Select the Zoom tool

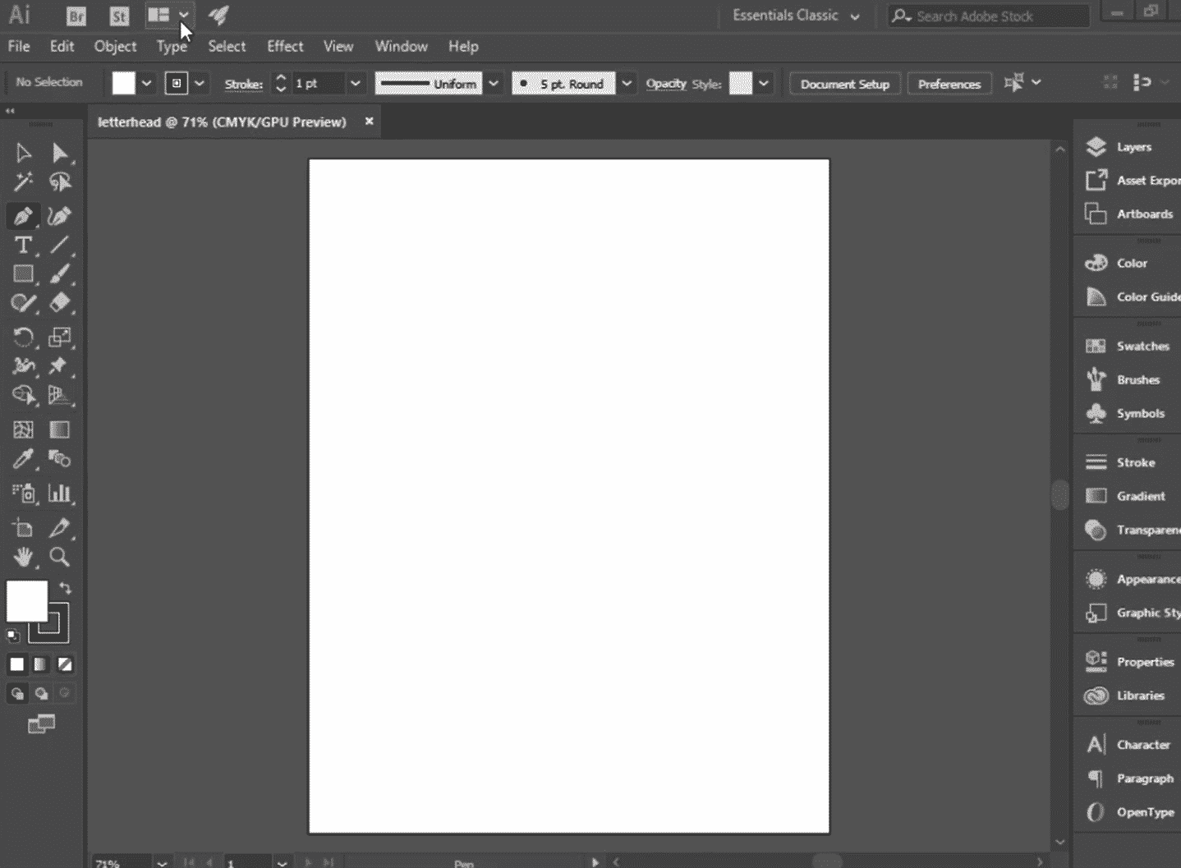point(60,557)
